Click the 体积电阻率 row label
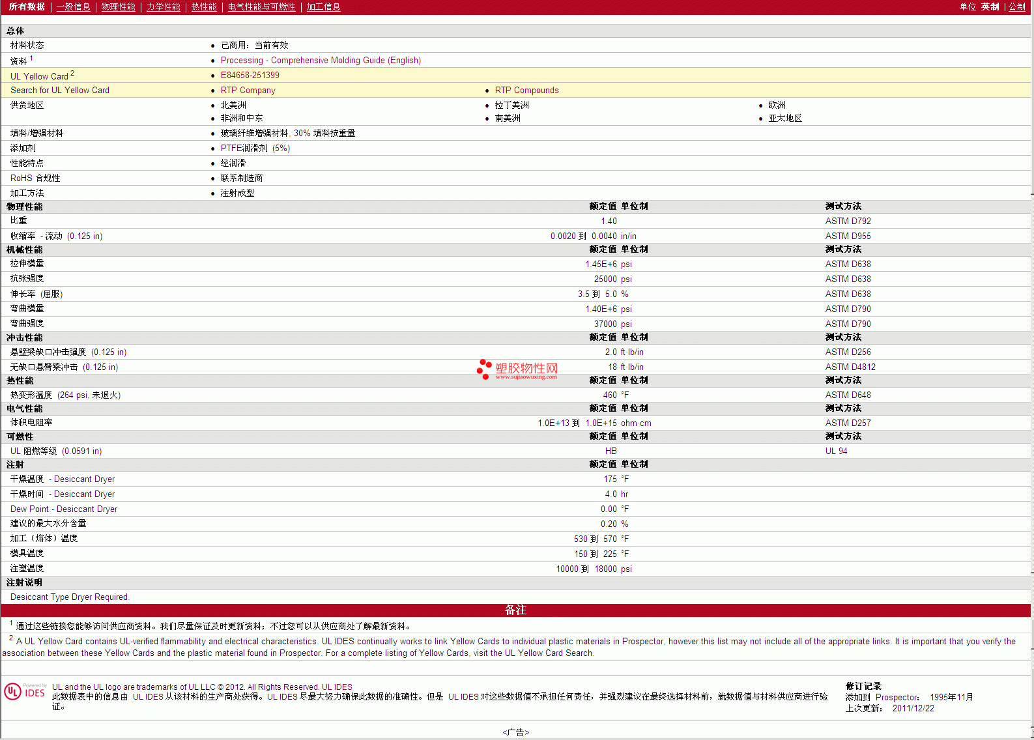This screenshot has height=740, width=1034. pos(31,423)
